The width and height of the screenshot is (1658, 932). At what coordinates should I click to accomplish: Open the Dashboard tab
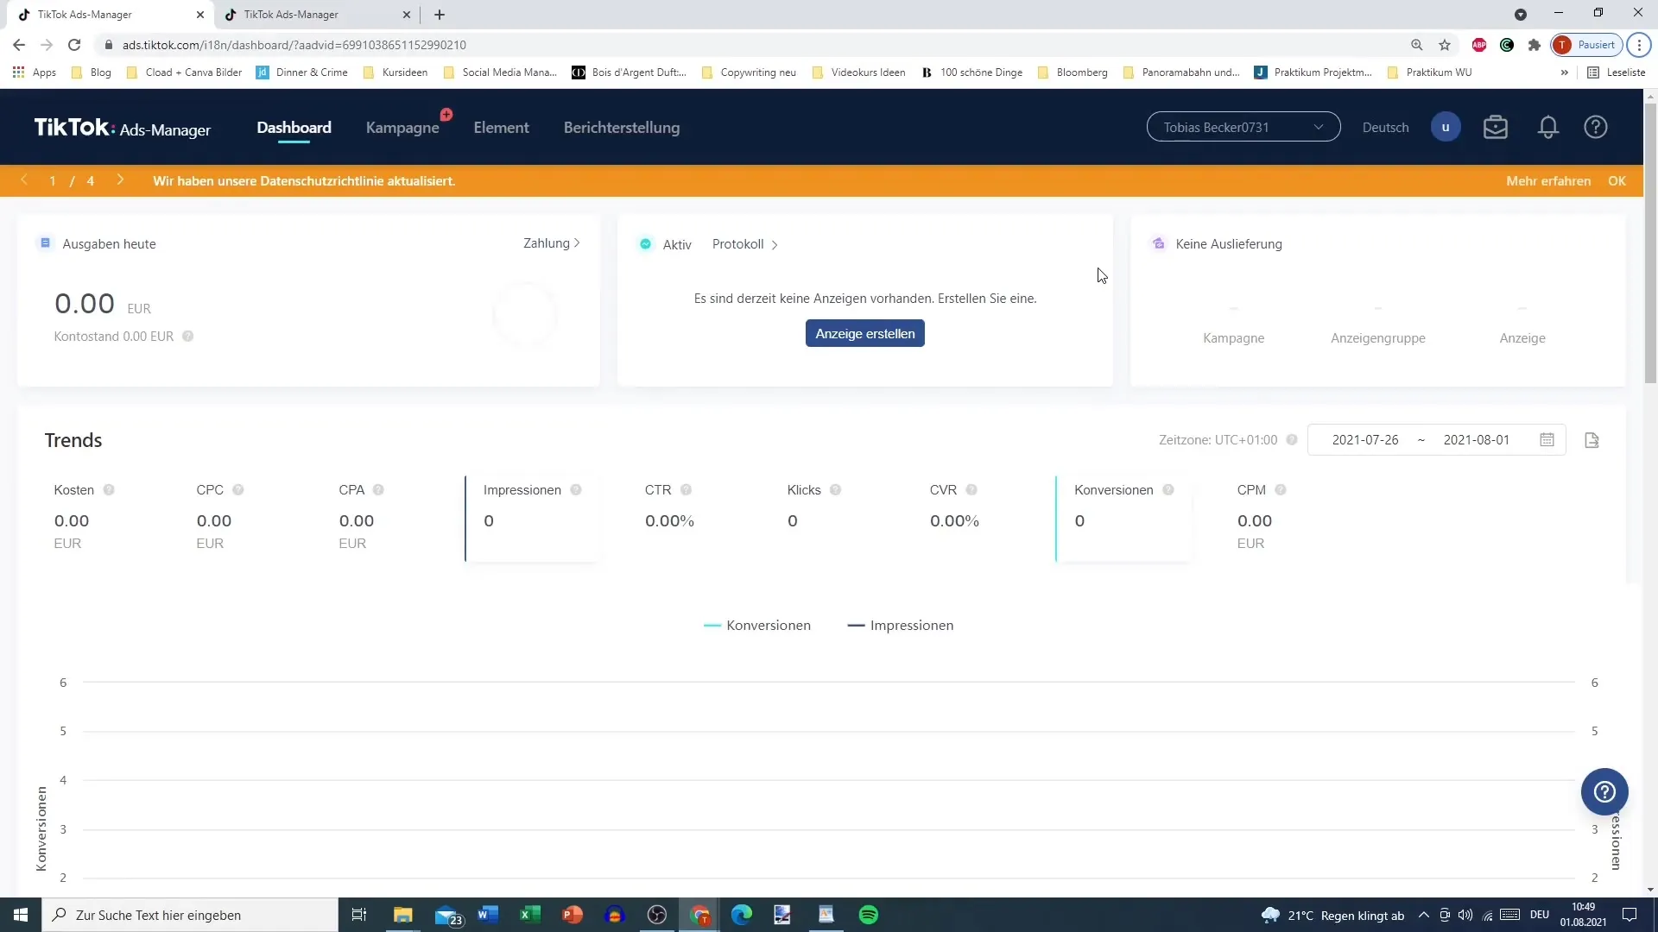[x=294, y=128]
